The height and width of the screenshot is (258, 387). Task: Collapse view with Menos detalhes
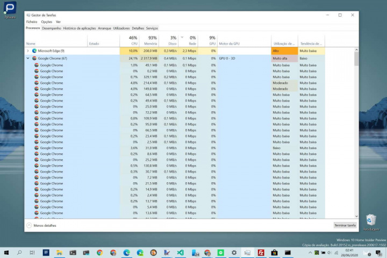click(45, 226)
